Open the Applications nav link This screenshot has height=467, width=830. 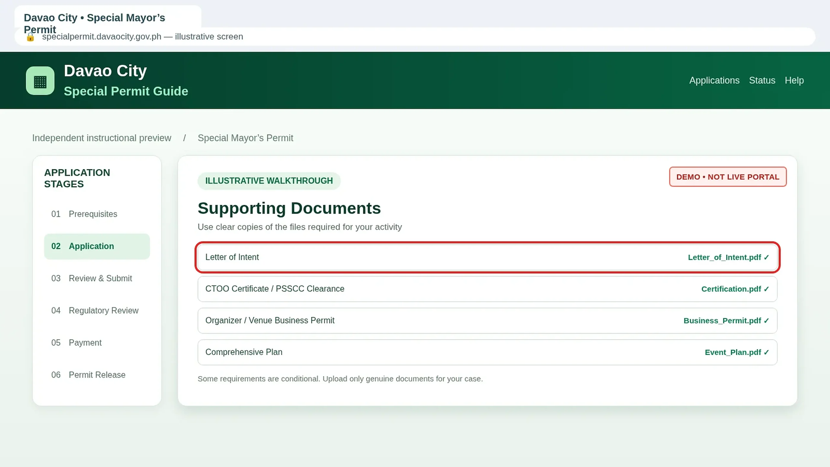[x=714, y=80]
